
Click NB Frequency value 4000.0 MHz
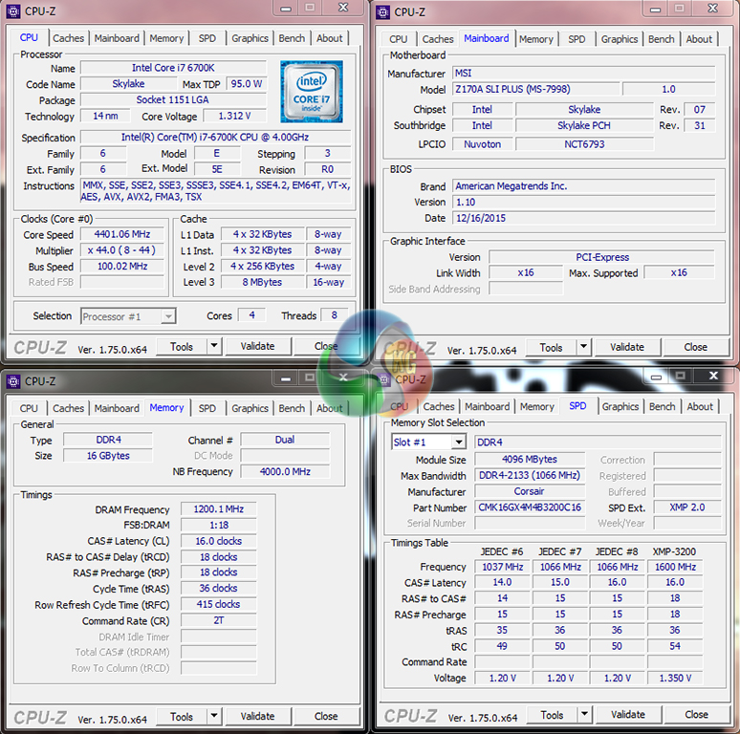pyautogui.click(x=285, y=471)
